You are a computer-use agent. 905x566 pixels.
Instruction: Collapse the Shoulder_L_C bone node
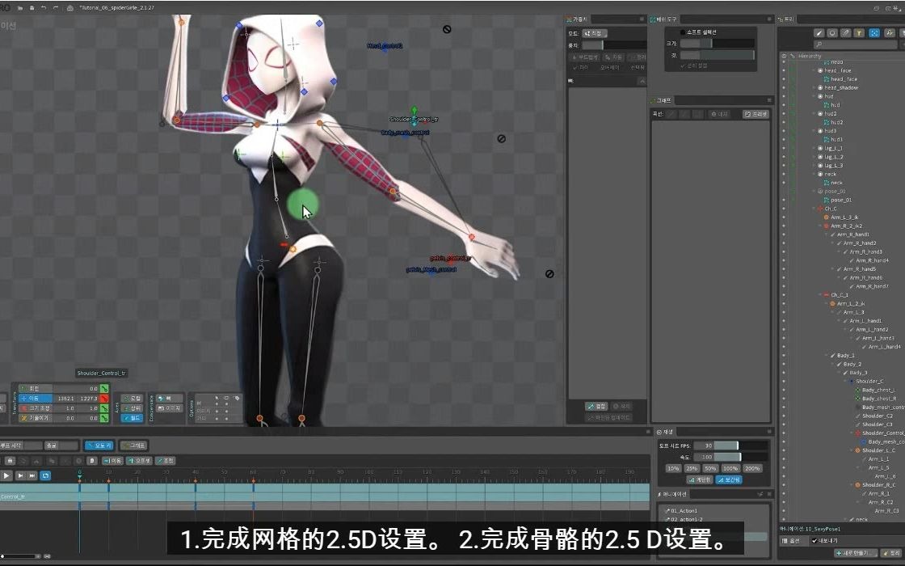coord(852,450)
